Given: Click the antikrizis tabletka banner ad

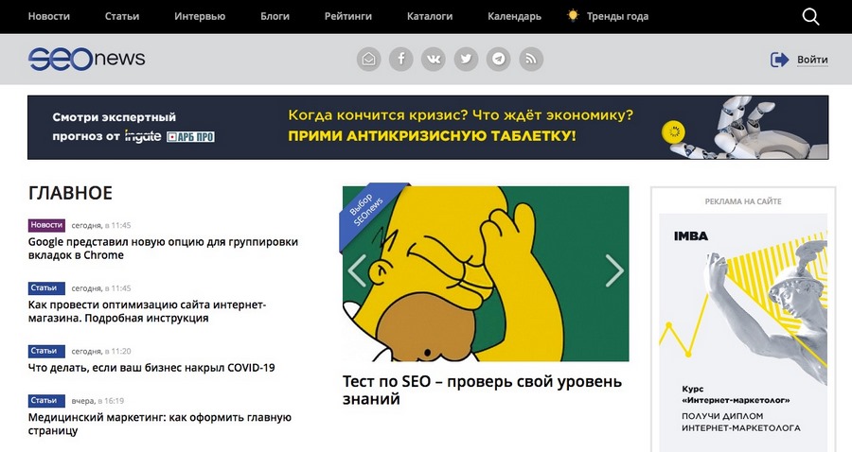Looking at the screenshot, I should click(x=428, y=127).
